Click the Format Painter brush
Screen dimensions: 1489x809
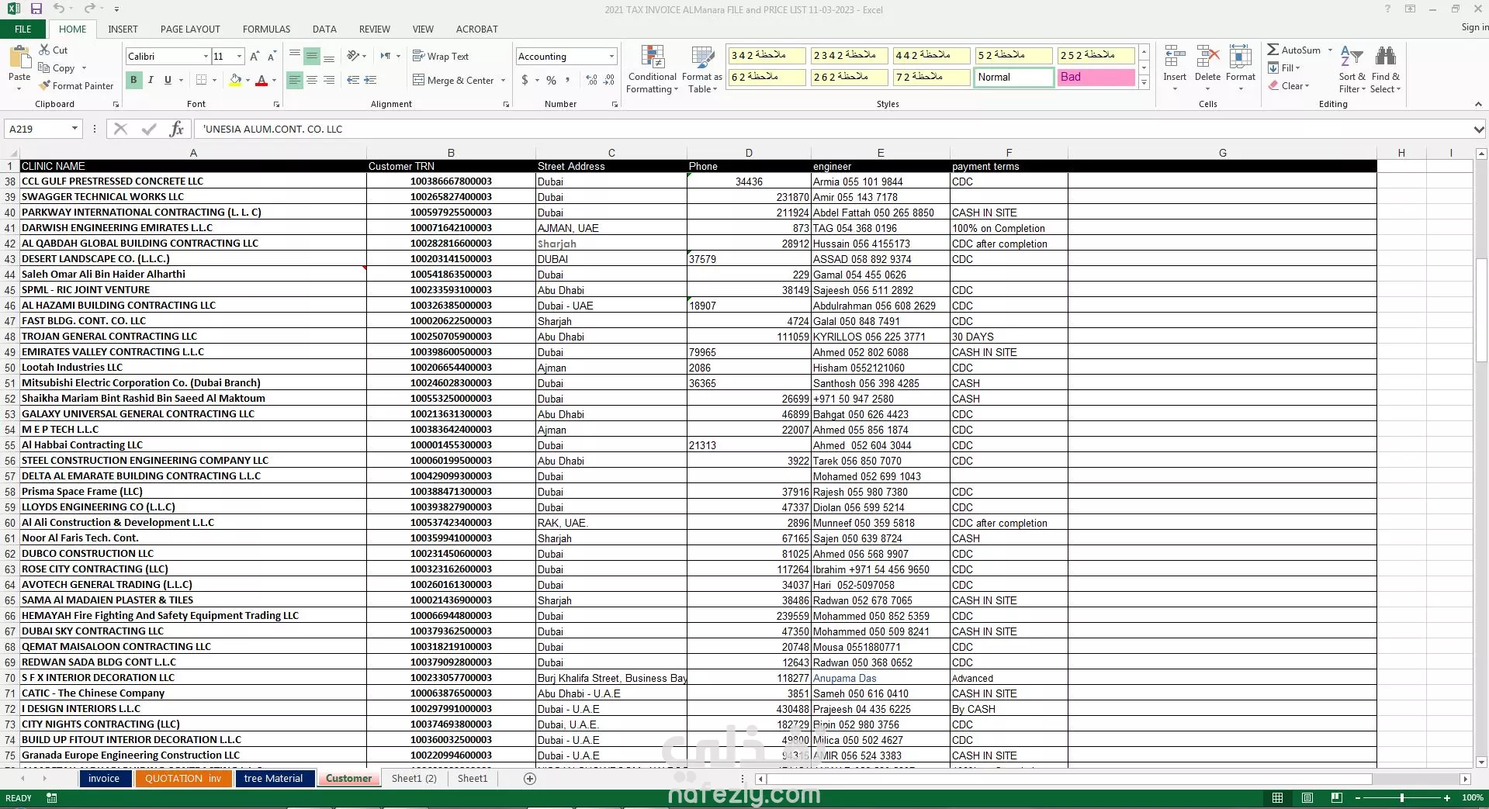point(76,85)
